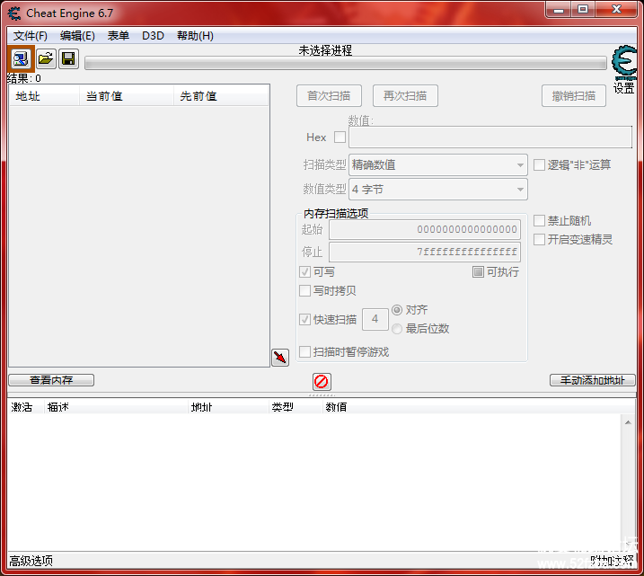Viewport: 644px width, 576px height.
Task: Click the 未选择进程 process label
Action: point(325,50)
